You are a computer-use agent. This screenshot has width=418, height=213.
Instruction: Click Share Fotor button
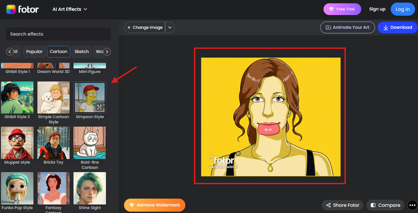342,205
